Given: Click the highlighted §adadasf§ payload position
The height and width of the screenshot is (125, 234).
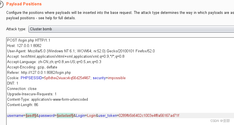Looking at the screenshot, I should (65, 115).
